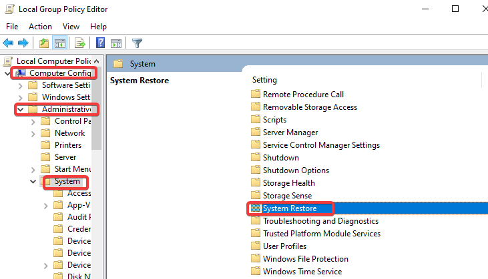
Task: Select Storage Sense entry
Action: coord(287,196)
